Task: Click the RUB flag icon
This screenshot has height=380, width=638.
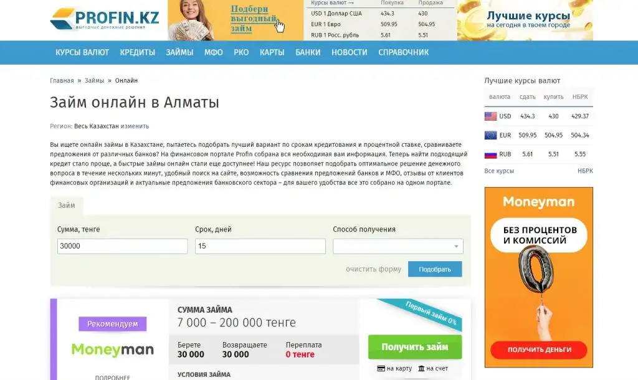Action: (x=490, y=154)
